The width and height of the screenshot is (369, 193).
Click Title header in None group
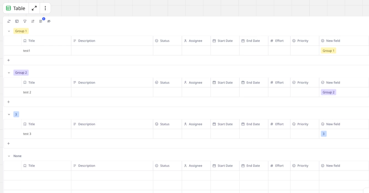(46, 166)
